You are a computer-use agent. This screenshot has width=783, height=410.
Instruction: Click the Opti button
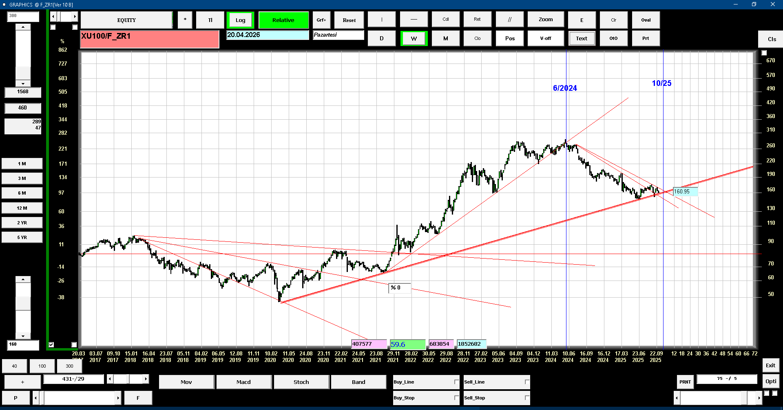point(771,381)
